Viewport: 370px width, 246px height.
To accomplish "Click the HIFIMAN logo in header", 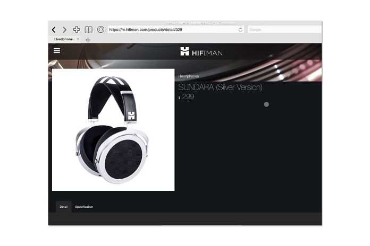I will [201, 51].
